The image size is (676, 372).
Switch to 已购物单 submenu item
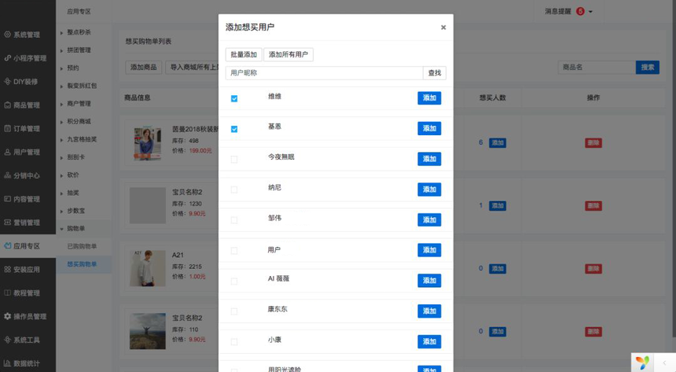82,246
